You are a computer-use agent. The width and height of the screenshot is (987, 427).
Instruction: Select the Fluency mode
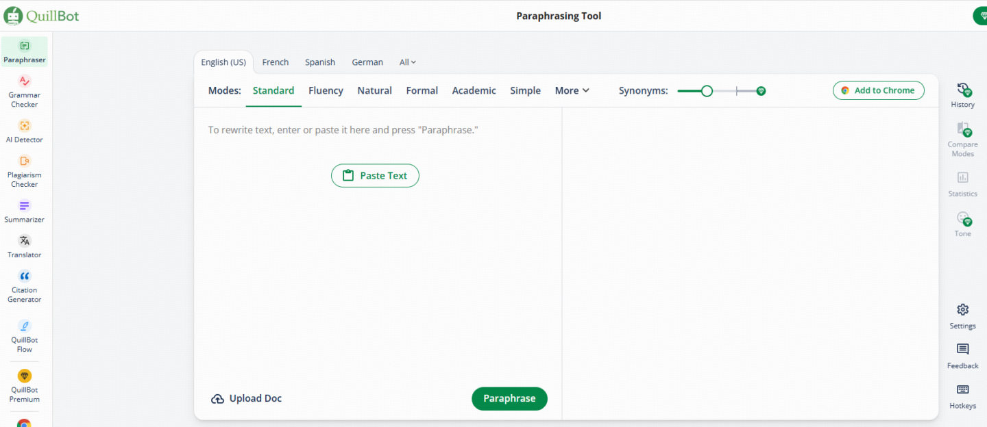click(326, 90)
